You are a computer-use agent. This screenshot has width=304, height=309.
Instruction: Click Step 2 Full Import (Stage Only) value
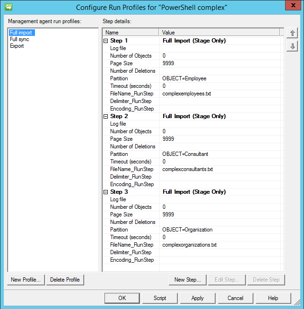[x=194, y=116]
